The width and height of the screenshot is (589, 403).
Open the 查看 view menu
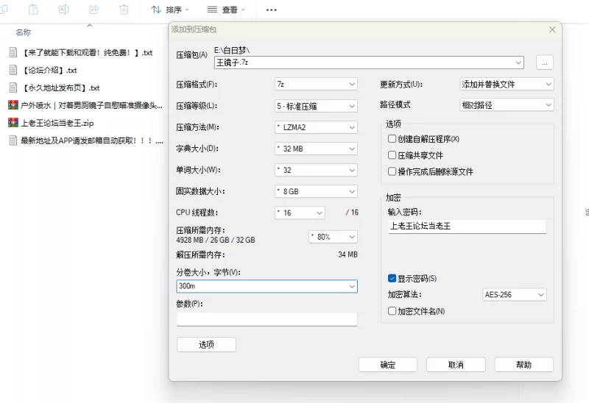pyautogui.click(x=226, y=10)
